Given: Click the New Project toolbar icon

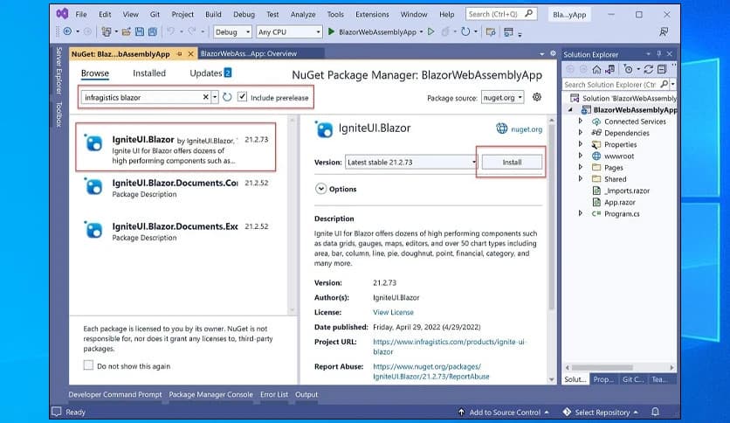Looking at the screenshot, I should pos(107,31).
